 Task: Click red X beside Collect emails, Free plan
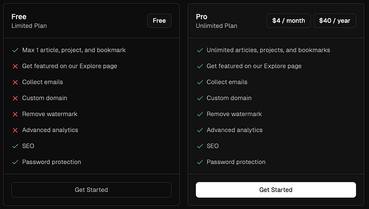[x=15, y=82]
